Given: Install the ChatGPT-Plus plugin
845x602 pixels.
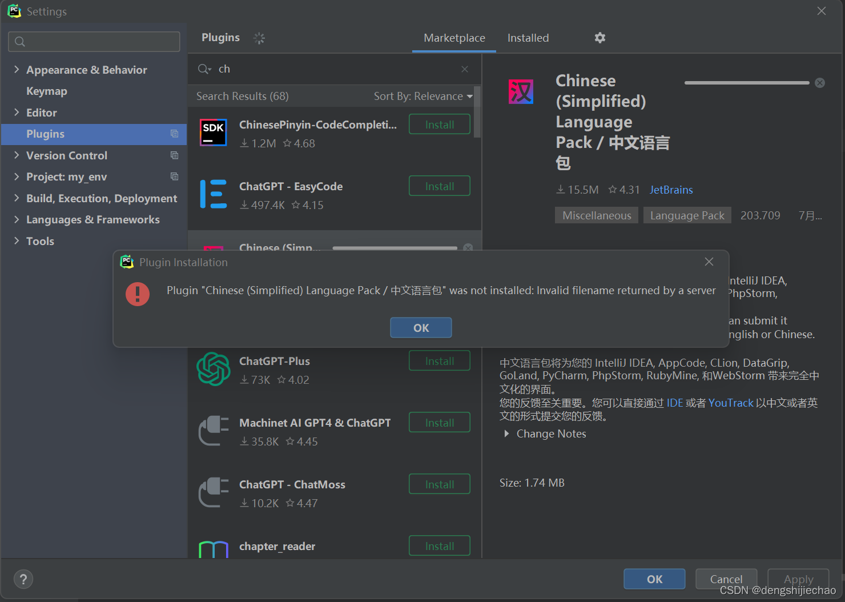Looking at the screenshot, I should coord(440,361).
